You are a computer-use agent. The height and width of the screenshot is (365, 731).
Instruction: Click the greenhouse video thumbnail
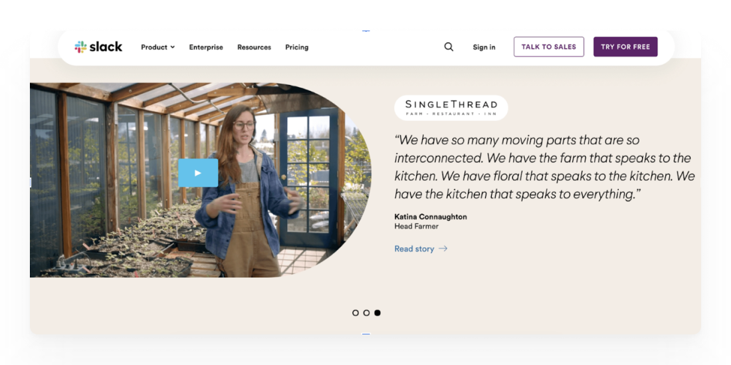click(201, 180)
